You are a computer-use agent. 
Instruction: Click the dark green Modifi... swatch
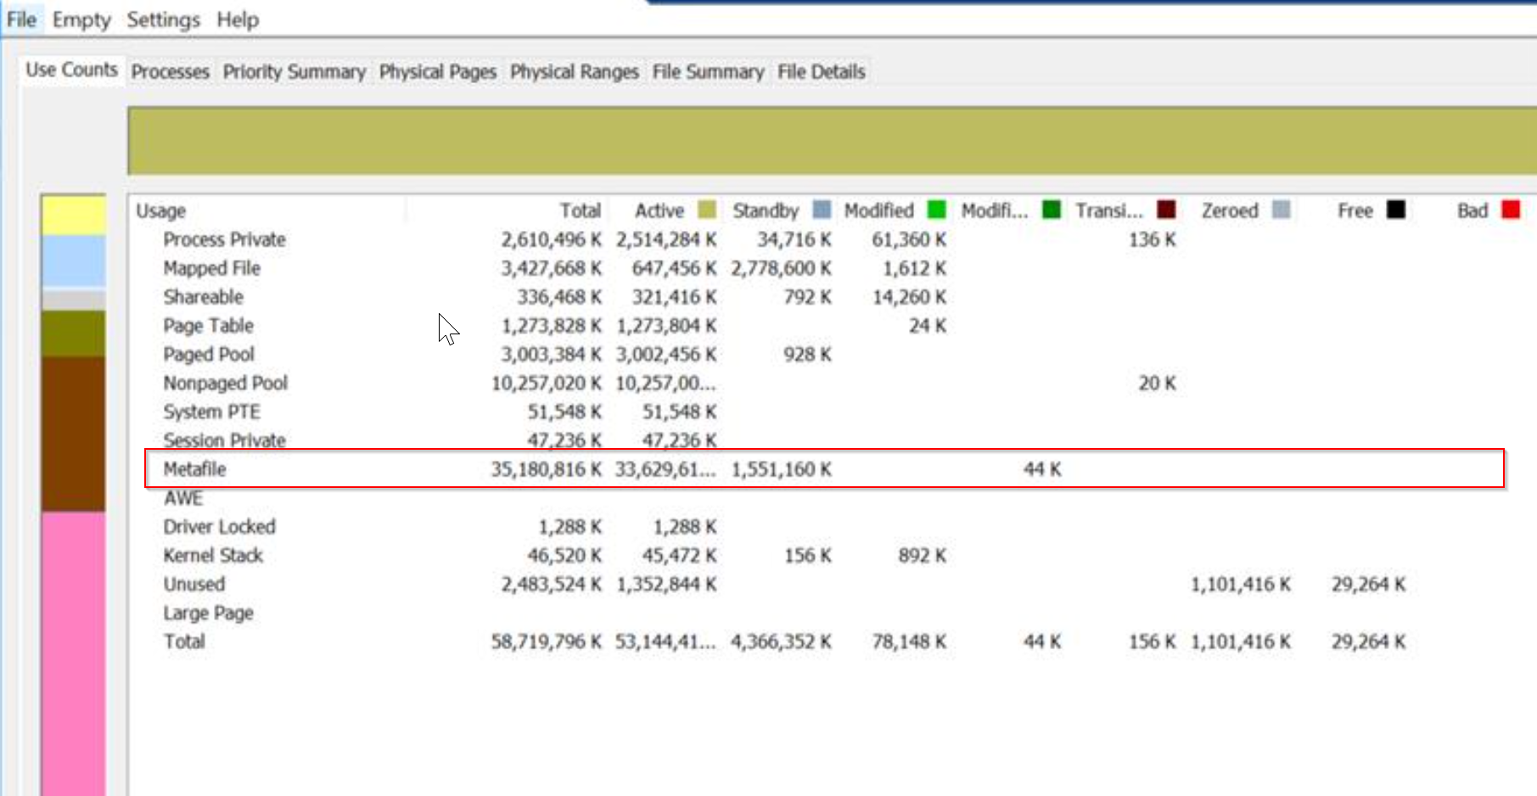coord(1052,210)
